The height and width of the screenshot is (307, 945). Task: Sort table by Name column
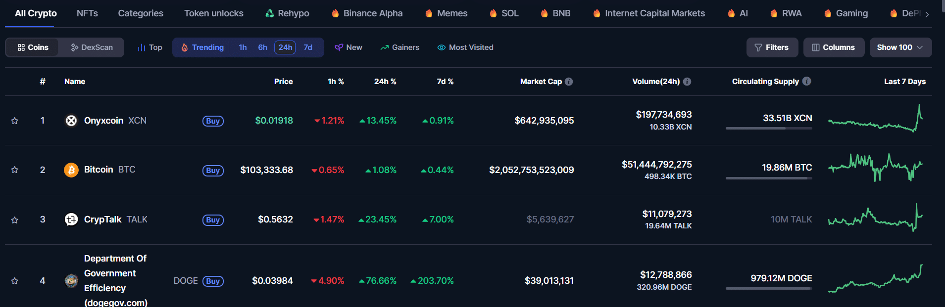pos(75,82)
